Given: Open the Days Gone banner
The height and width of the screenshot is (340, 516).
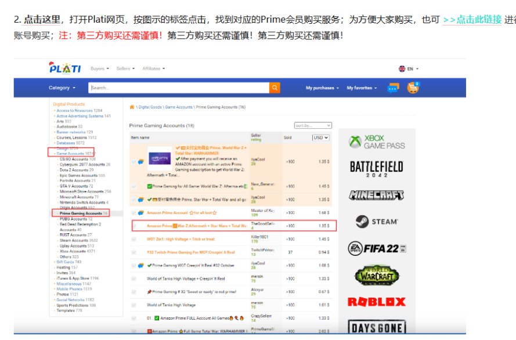Looking at the screenshot, I should (377, 327).
